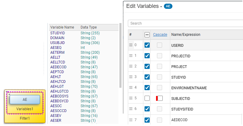Select the AEHLT variable row

click(x=84, y=77)
